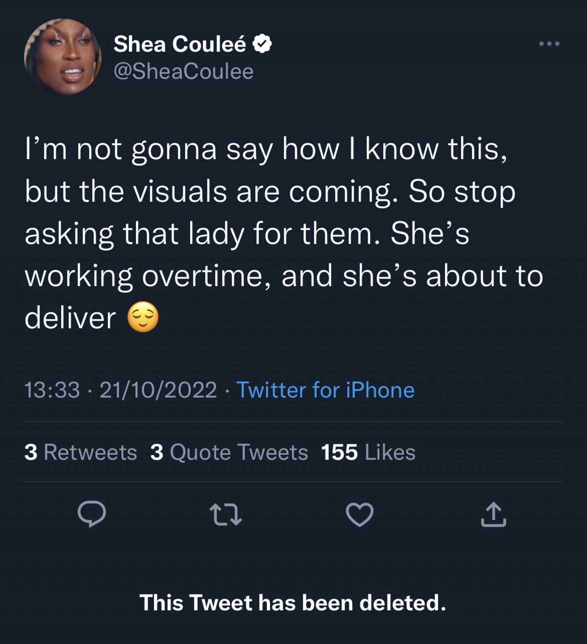
Task: Open the three-dot more options menu
Action: pyautogui.click(x=549, y=44)
